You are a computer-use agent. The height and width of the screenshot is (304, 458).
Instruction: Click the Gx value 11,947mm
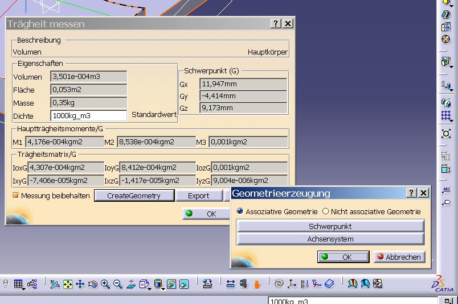point(243,84)
